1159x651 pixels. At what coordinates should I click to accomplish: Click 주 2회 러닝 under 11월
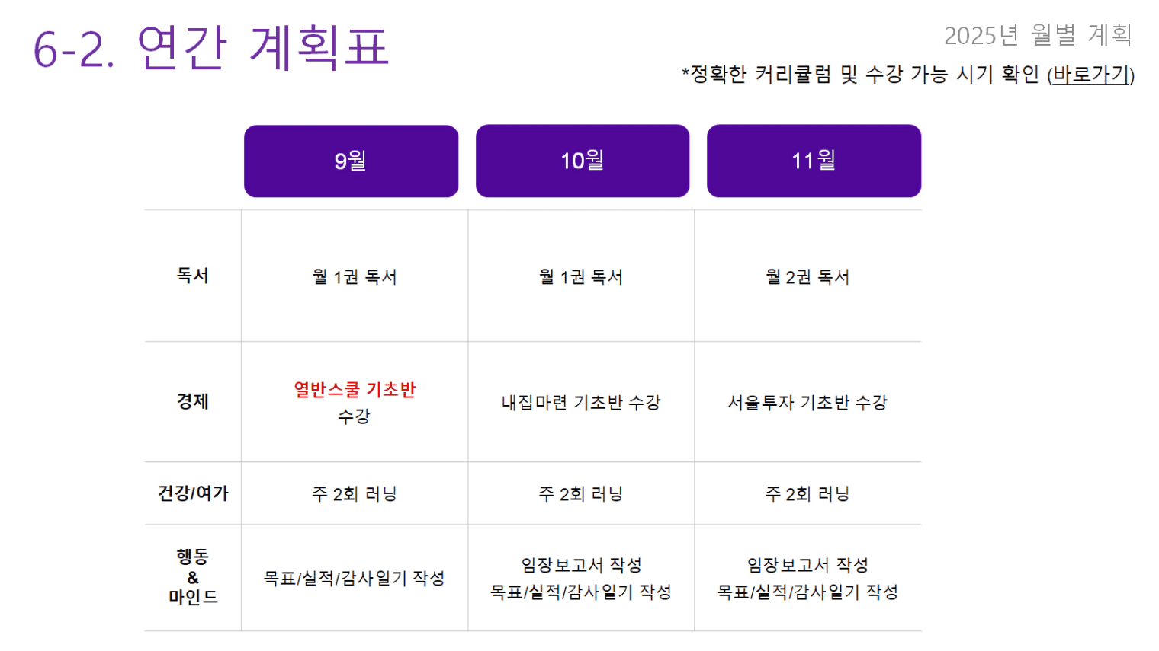tap(807, 494)
